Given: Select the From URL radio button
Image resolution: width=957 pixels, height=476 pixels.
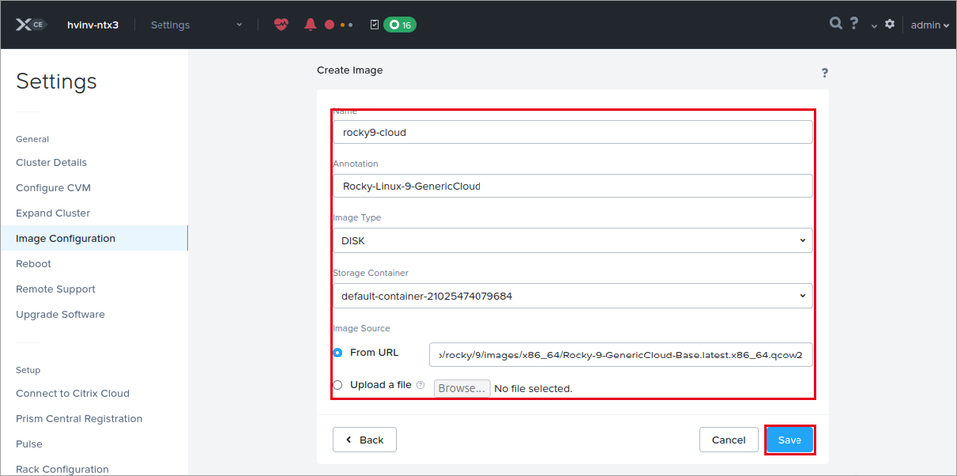Looking at the screenshot, I should [x=338, y=353].
